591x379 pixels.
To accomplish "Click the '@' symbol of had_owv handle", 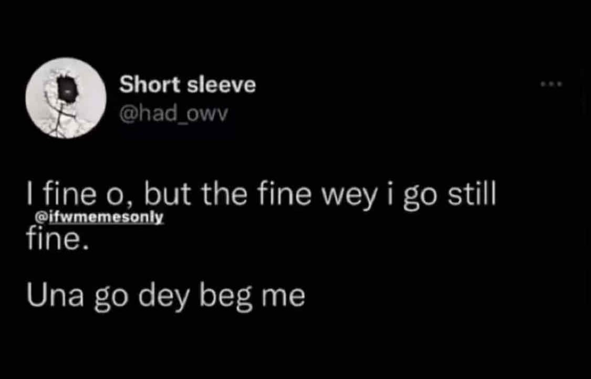I will (x=129, y=114).
